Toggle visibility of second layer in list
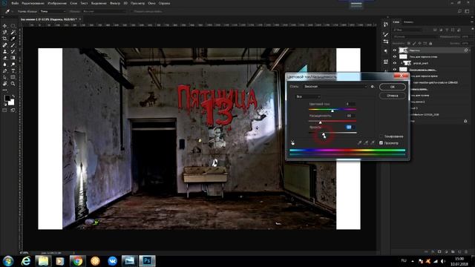Image resolution: width=475 pixels, height=267 pixels. [x=394, y=56]
